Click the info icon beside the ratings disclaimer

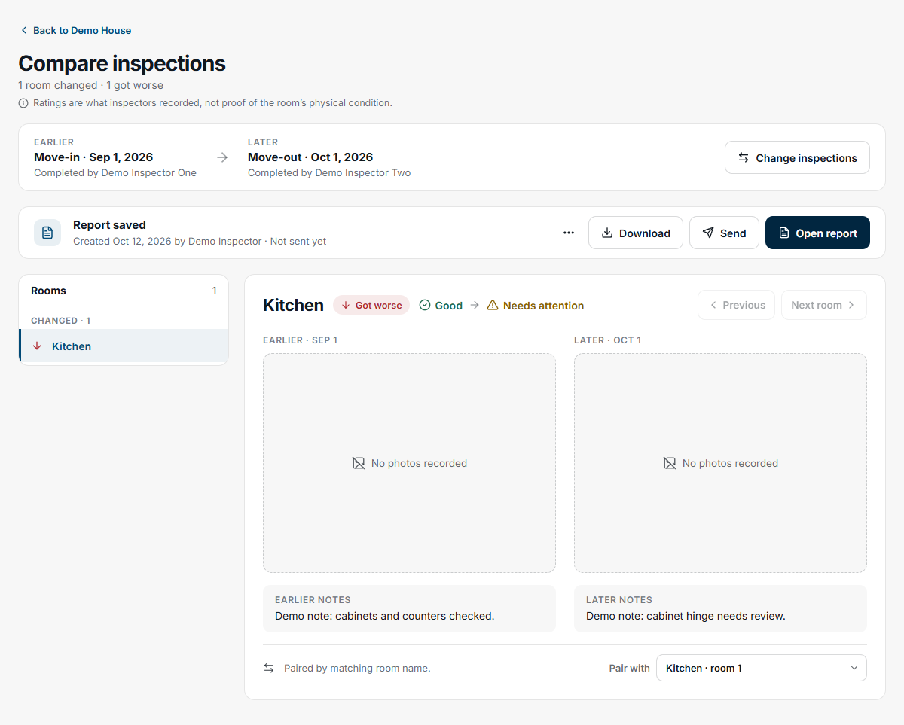coord(23,103)
